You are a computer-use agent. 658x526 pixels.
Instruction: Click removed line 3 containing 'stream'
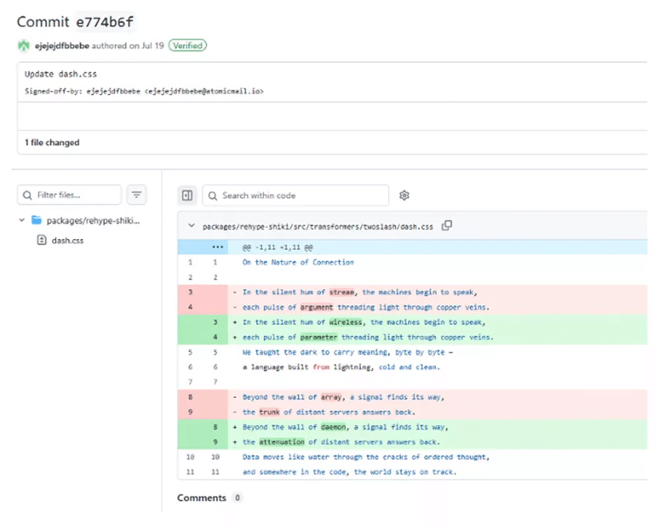click(413, 292)
